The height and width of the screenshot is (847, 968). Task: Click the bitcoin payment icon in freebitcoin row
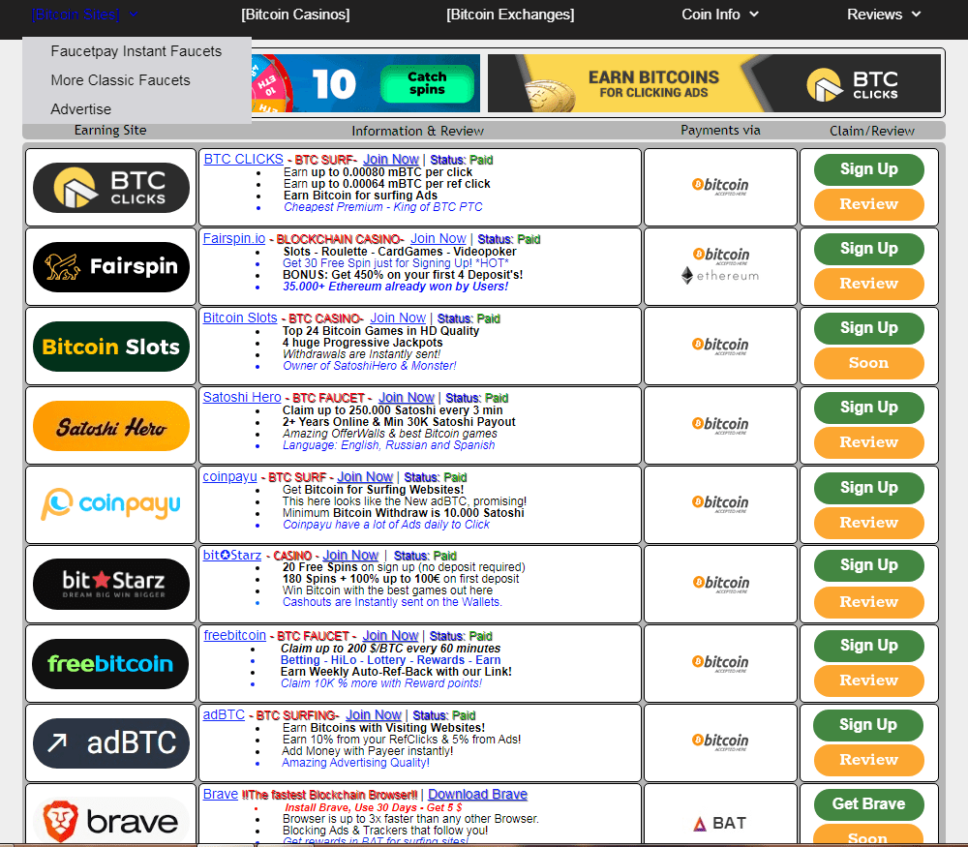click(x=720, y=662)
